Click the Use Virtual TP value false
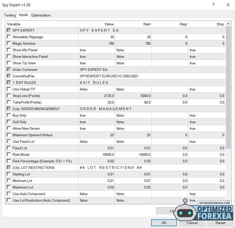 click(97, 89)
